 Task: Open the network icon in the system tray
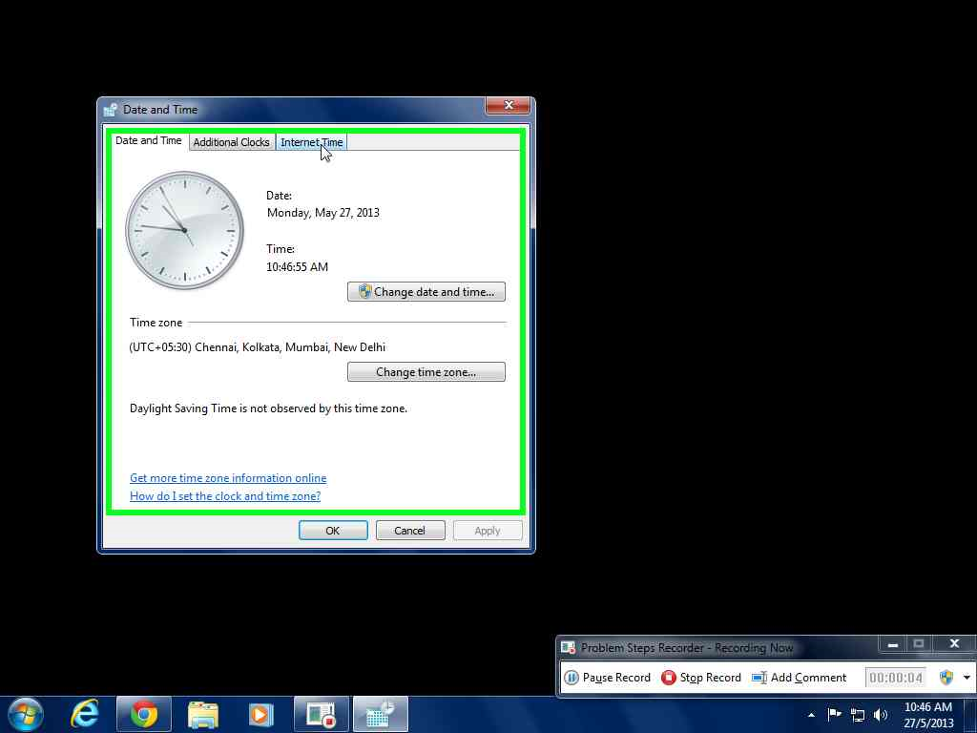pyautogui.click(x=857, y=715)
